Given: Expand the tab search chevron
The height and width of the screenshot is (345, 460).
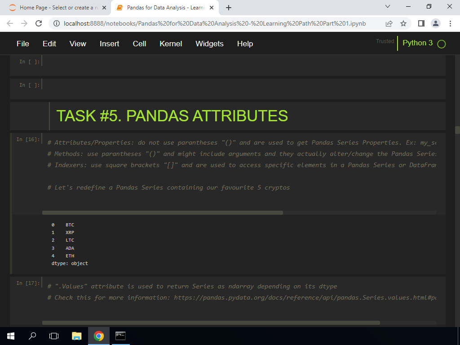Looking at the screenshot, I should [388, 6].
